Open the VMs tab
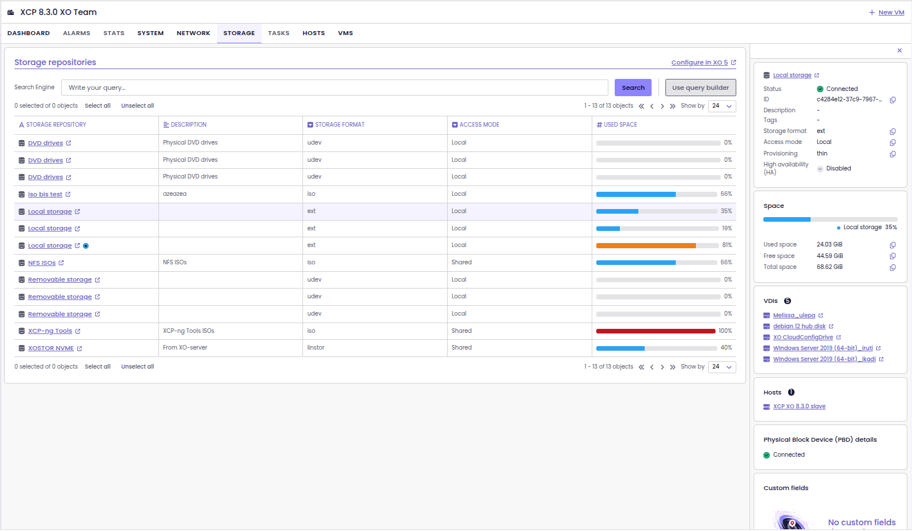 345,33
